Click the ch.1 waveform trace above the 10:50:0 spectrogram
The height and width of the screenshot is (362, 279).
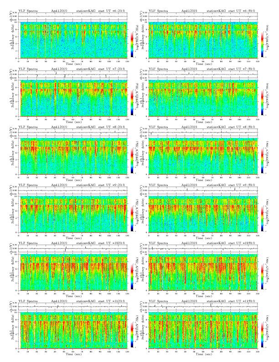[203, 249]
